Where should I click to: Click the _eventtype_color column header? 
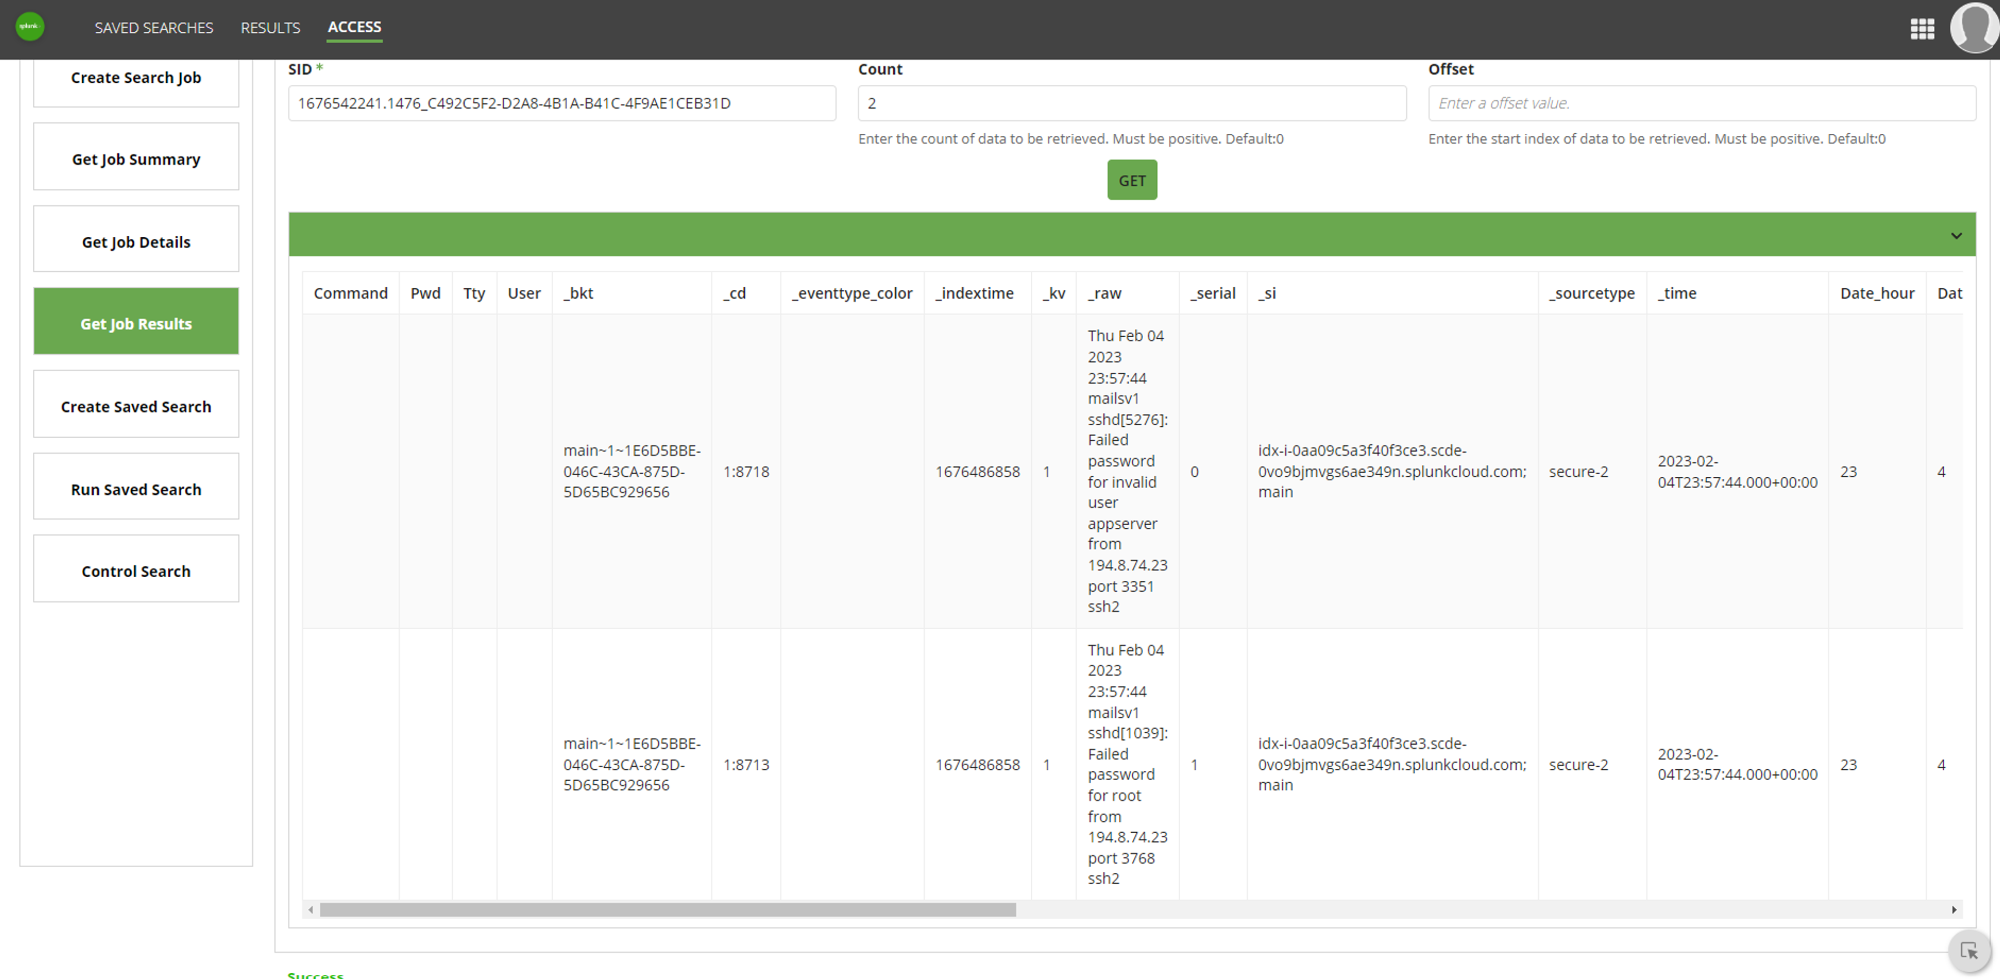coord(852,293)
